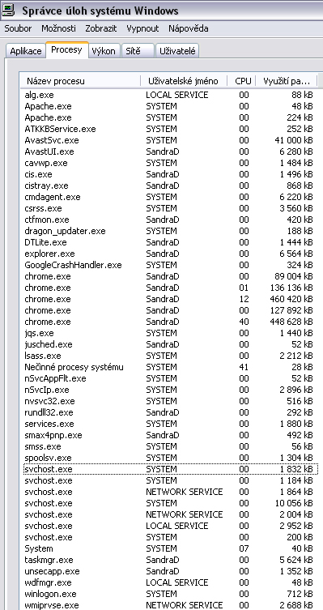Select the AvastSvc.exe process row
The height and width of the screenshot is (610, 323).
coord(171,140)
